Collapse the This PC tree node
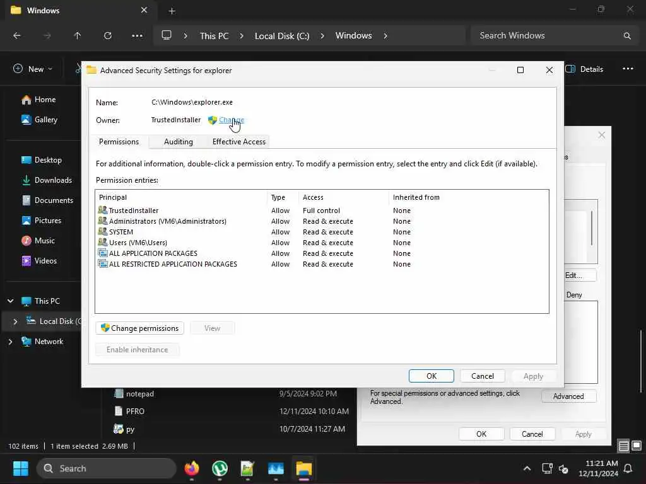This screenshot has height=484, width=646. pyautogui.click(x=10, y=301)
